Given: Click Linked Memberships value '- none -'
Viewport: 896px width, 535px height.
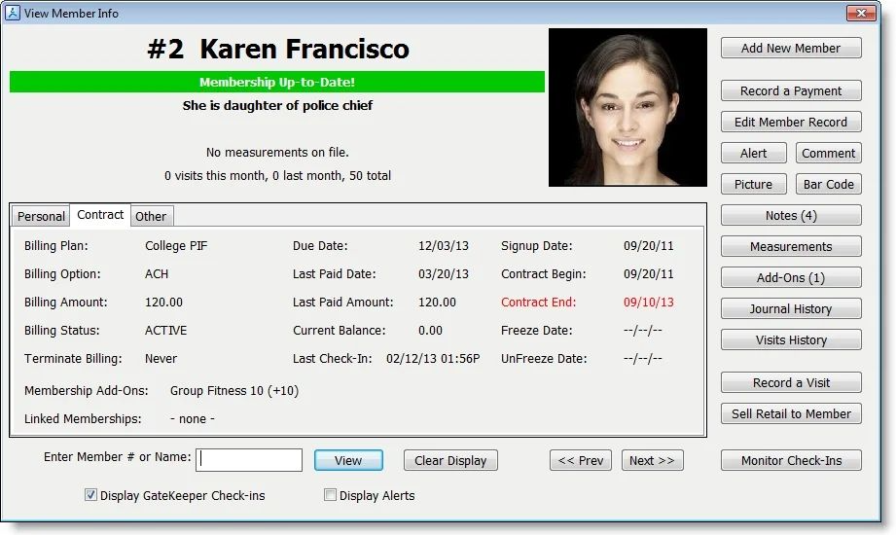Looking at the screenshot, I should pyautogui.click(x=192, y=419).
